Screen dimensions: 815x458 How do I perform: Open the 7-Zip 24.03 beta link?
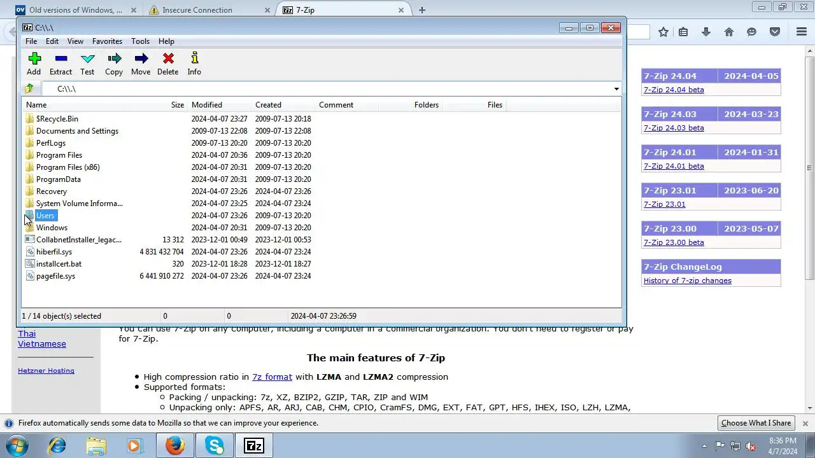(x=674, y=128)
